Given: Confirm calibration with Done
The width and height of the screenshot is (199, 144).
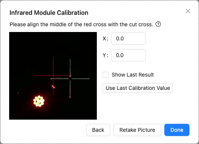Looking at the screenshot, I should [177, 130].
